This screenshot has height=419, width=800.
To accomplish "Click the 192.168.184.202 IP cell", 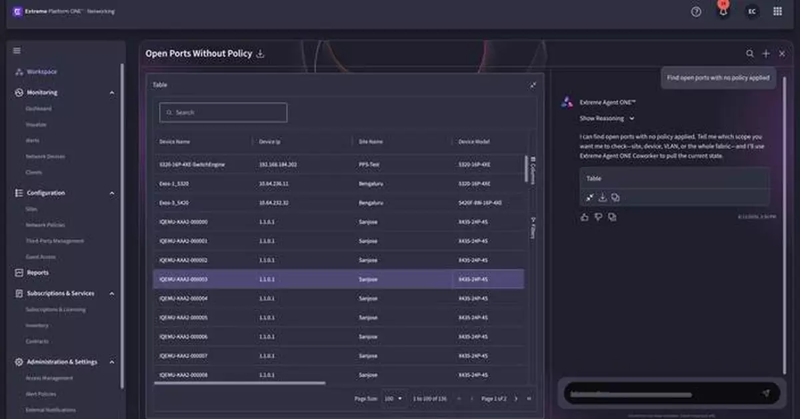I will (278, 164).
